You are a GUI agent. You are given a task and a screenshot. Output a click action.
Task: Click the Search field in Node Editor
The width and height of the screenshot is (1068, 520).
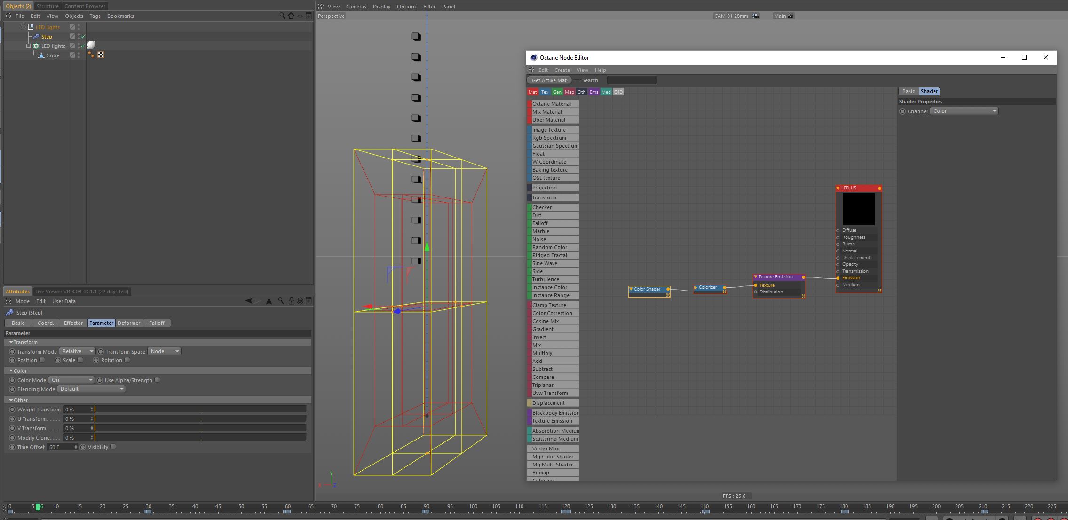tap(631, 80)
